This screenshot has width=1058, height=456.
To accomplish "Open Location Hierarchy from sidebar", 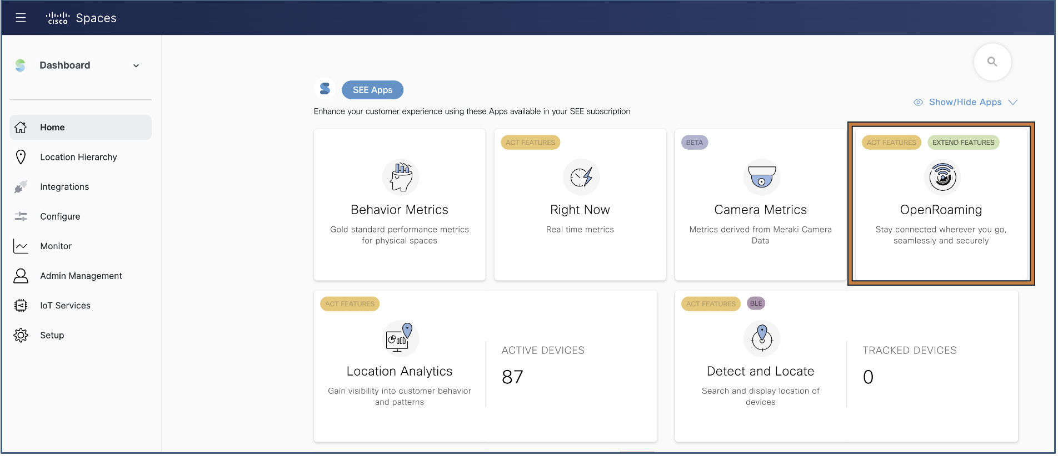I will (78, 157).
